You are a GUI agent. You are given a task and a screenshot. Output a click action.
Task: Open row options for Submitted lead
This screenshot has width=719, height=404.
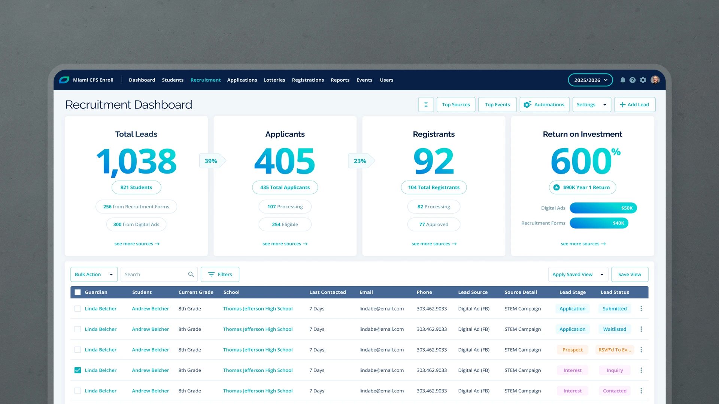641,309
